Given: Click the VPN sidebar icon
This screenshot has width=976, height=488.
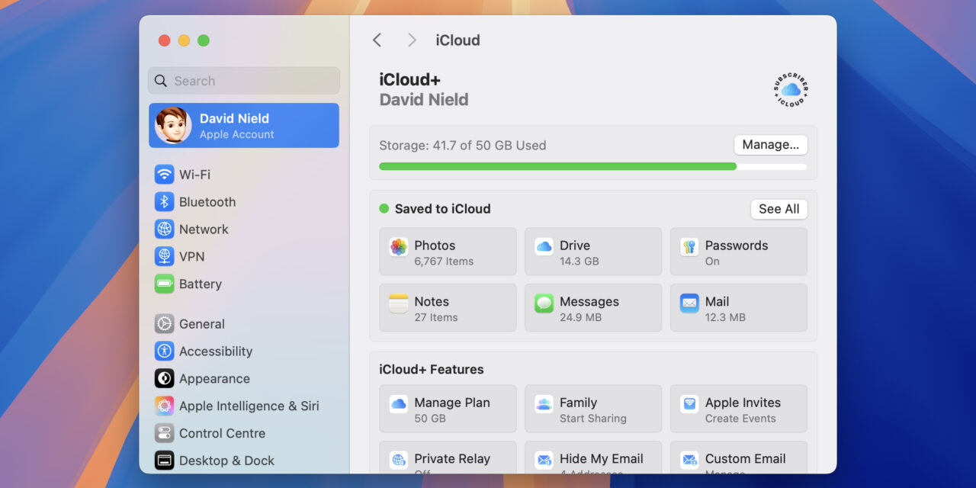Looking at the screenshot, I should tap(165, 257).
